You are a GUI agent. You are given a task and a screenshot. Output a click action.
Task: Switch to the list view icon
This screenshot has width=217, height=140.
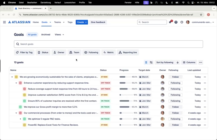[x=146, y=63]
